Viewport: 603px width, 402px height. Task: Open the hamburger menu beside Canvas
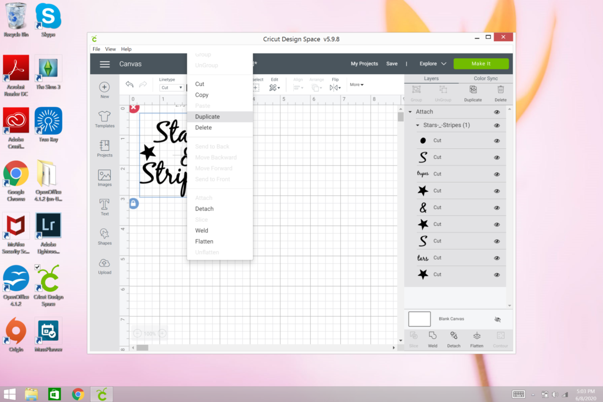pos(105,64)
